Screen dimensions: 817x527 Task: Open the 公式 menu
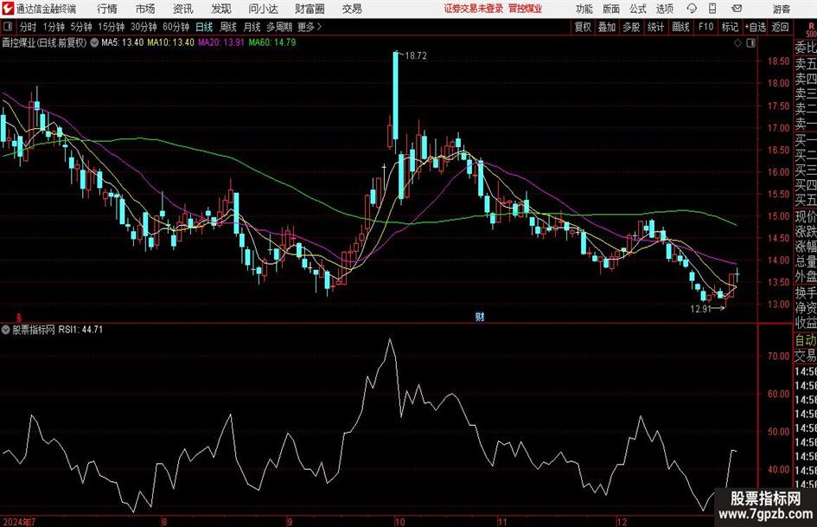point(638,9)
